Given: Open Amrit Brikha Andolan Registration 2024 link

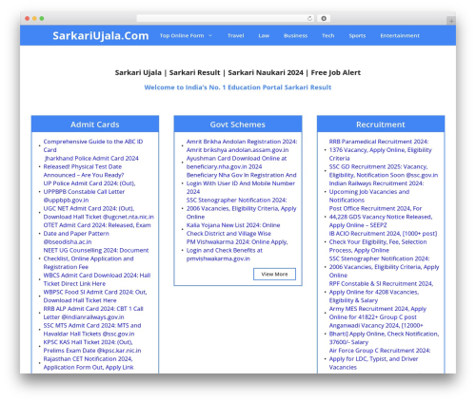Looking at the screenshot, I should 242,145.
